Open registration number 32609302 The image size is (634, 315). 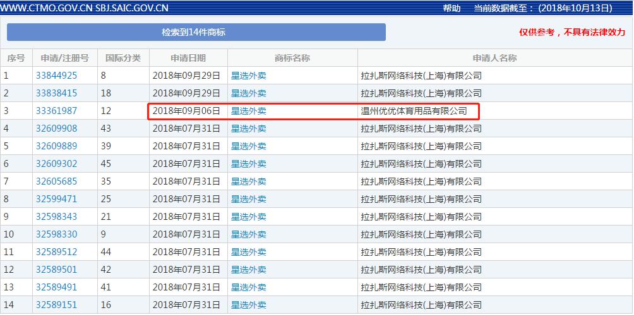(x=56, y=164)
